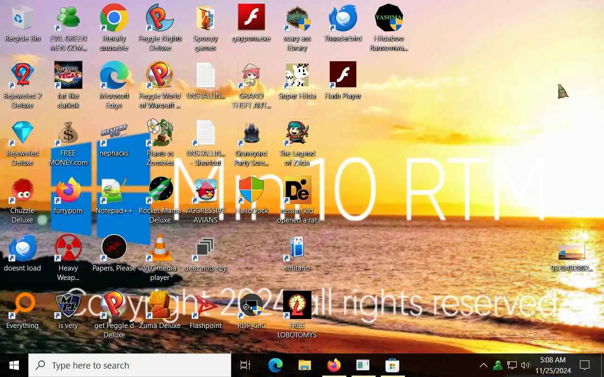
Task: Select Flashpoint desktop shortcut
Action: (205, 305)
